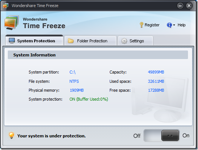Toggle the system protection switch knob
198x150 pixels.
pyautogui.click(x=170, y=136)
